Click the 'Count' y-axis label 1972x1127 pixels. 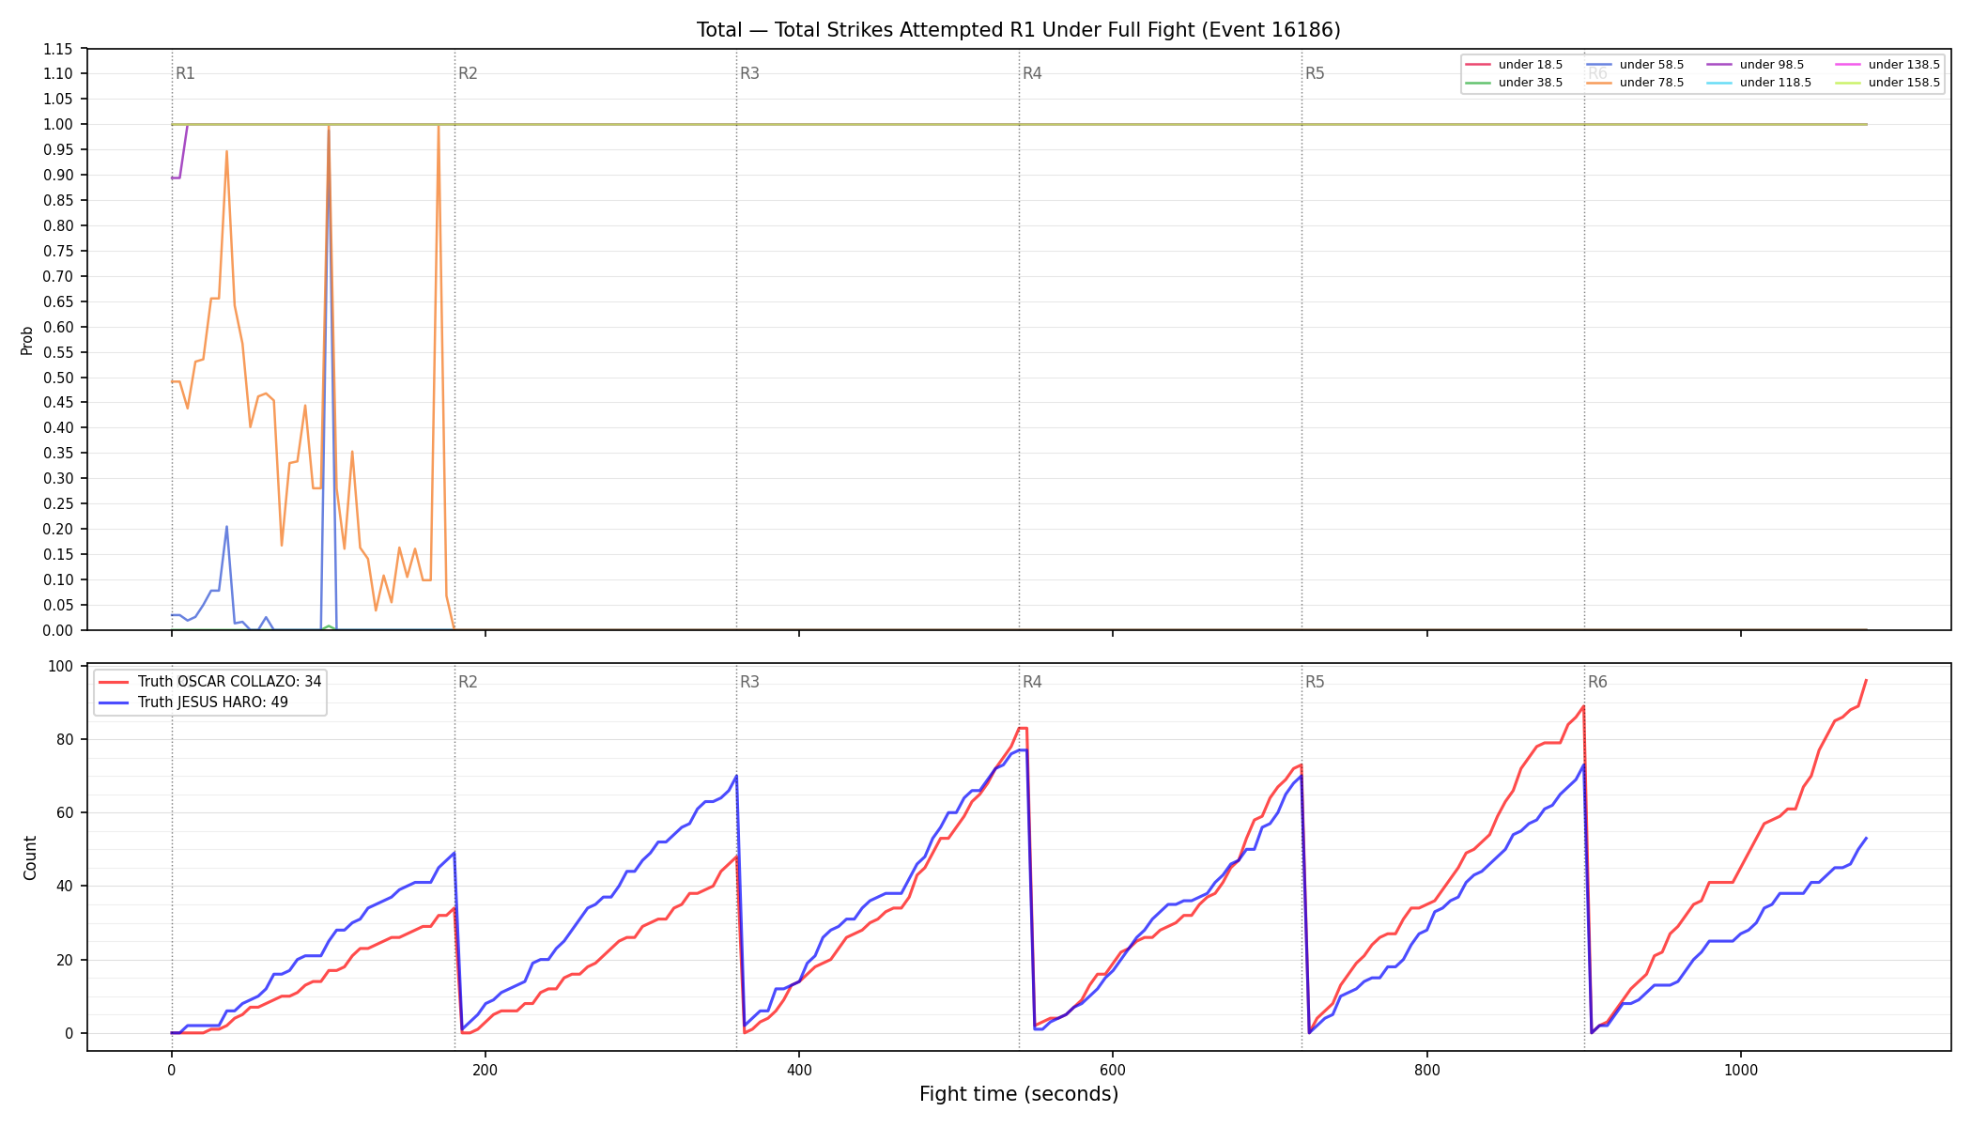(30, 857)
